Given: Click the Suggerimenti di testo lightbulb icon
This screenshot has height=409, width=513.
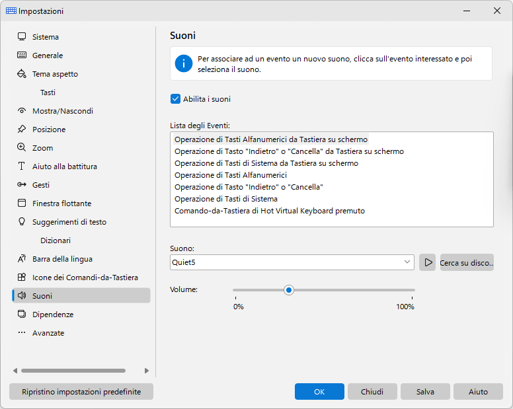Looking at the screenshot, I should [22, 221].
